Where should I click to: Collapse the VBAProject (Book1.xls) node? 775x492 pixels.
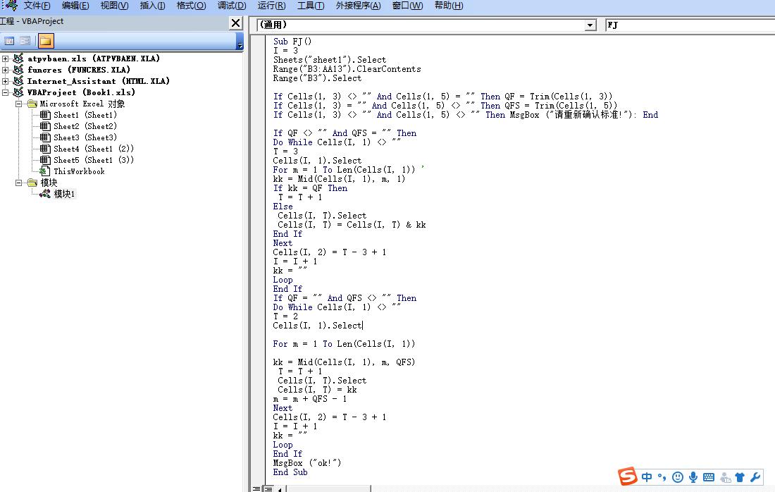pos(6,92)
